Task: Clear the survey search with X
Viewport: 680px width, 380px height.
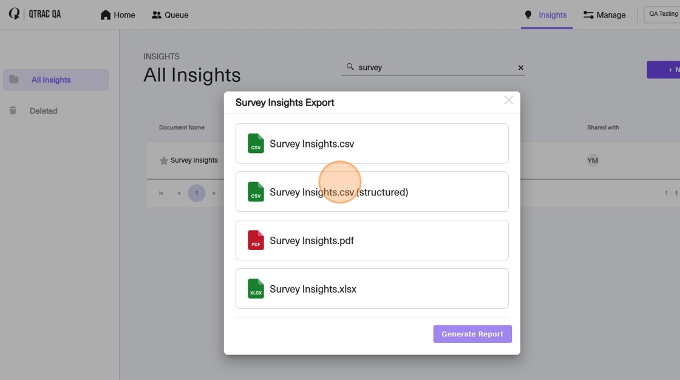Action: pos(521,67)
